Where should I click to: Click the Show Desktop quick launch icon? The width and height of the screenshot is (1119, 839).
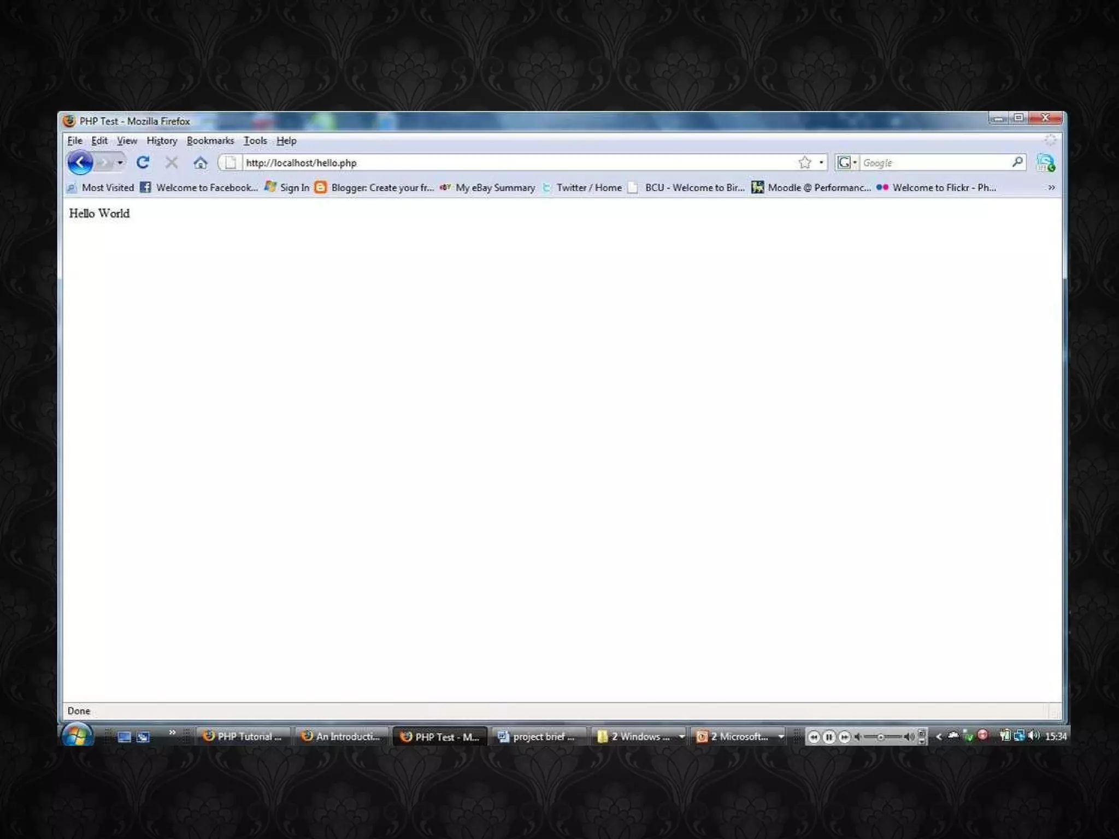(125, 737)
